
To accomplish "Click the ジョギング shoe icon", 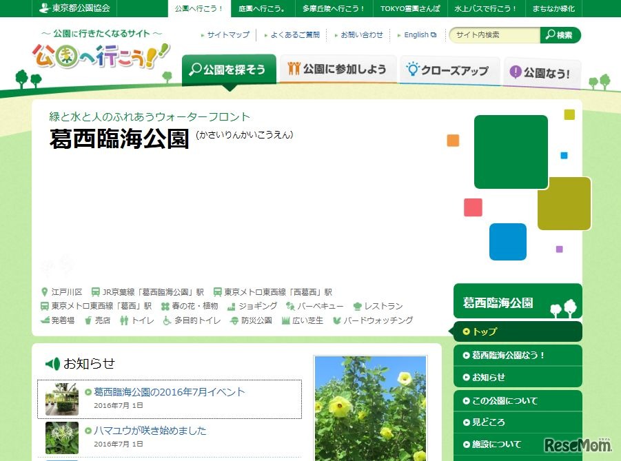I will (232, 307).
